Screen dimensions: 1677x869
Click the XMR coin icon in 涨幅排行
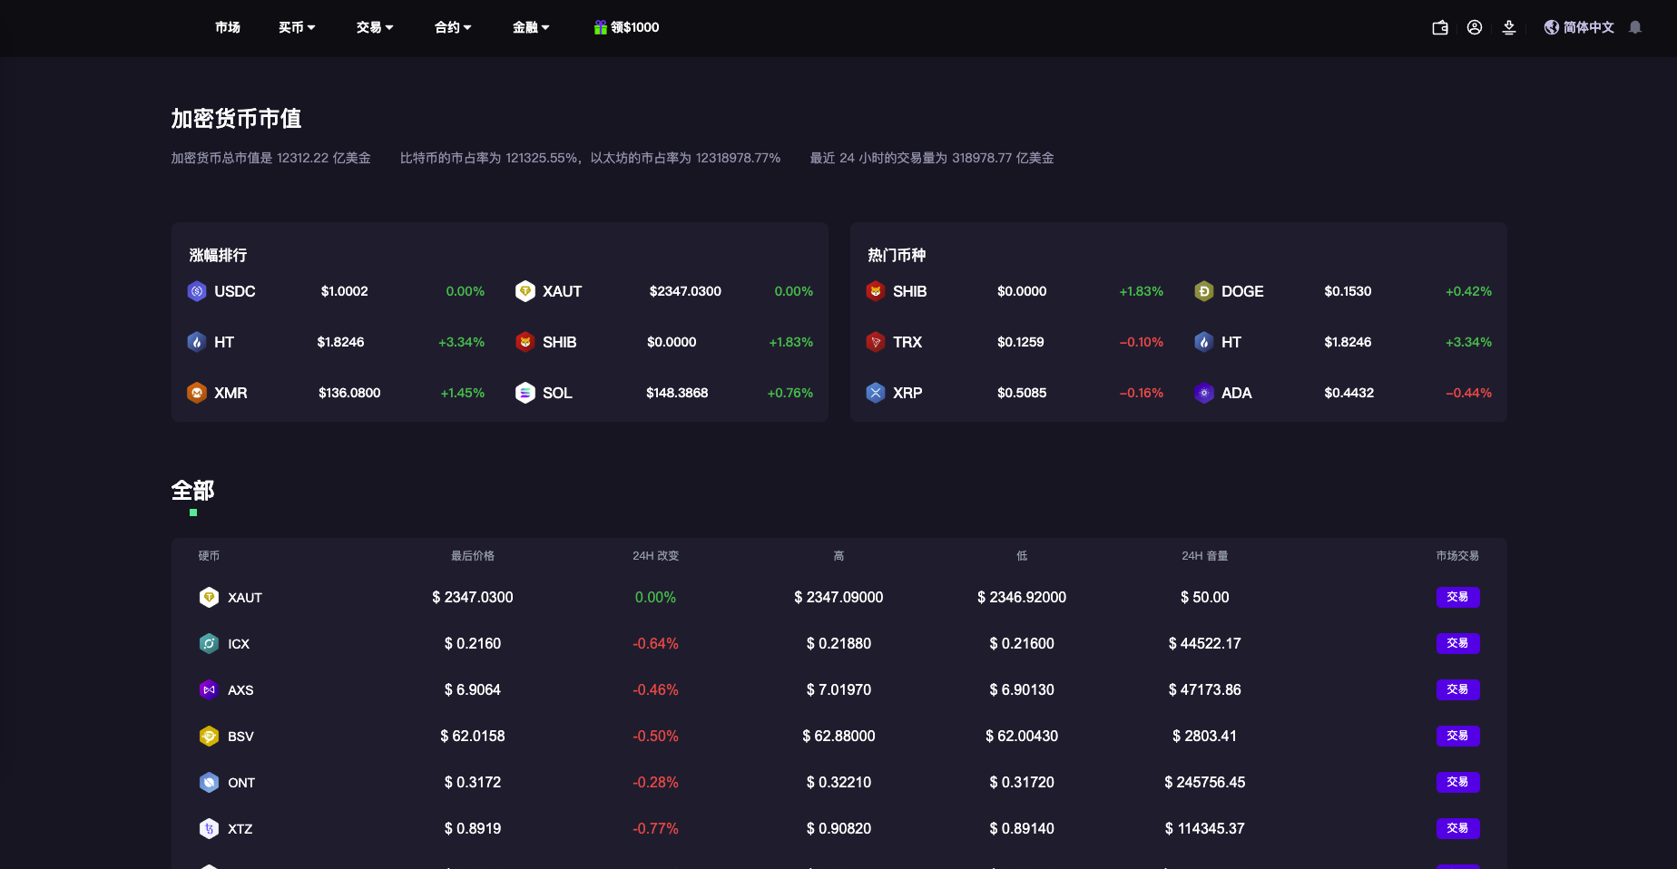point(197,393)
